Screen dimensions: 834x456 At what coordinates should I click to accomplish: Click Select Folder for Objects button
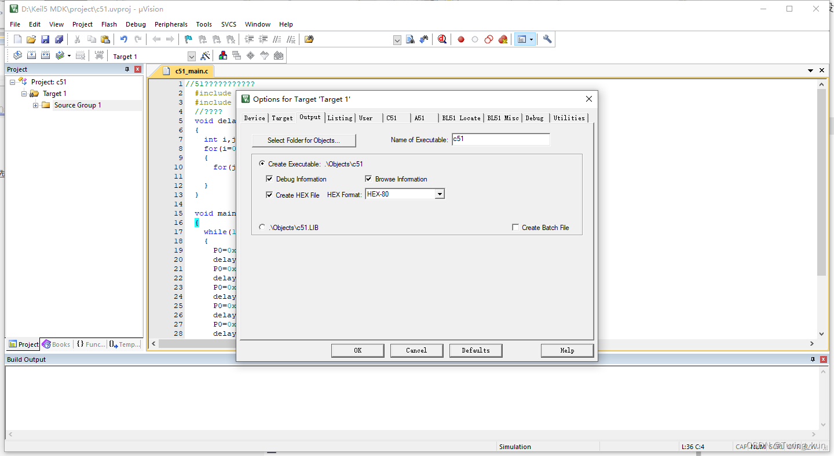tap(303, 140)
